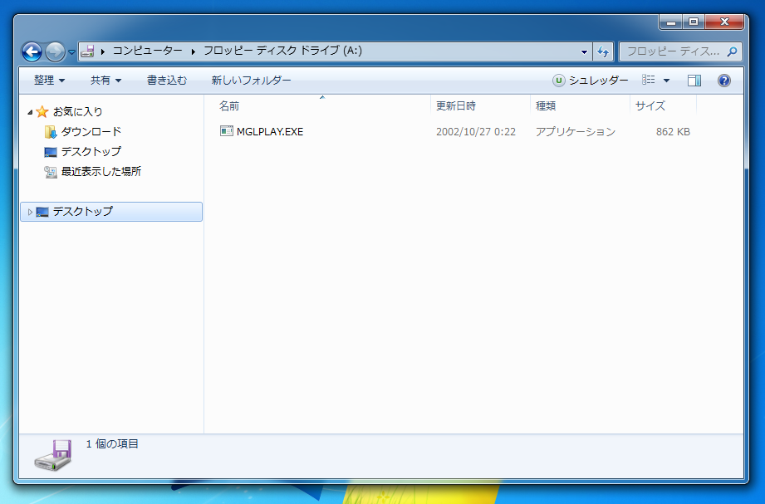Expand breadcrumb arrow before コンピューター
The width and height of the screenshot is (765, 504).
point(102,51)
